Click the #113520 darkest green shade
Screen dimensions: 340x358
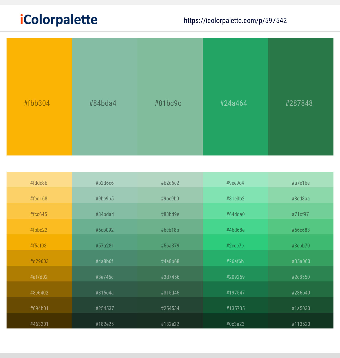[301, 321]
